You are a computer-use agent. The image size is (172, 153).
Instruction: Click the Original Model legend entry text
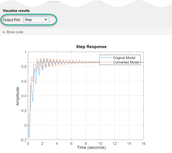pos(124,58)
